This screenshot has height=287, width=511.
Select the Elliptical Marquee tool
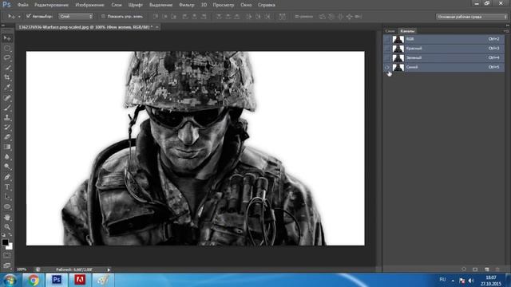click(7, 48)
